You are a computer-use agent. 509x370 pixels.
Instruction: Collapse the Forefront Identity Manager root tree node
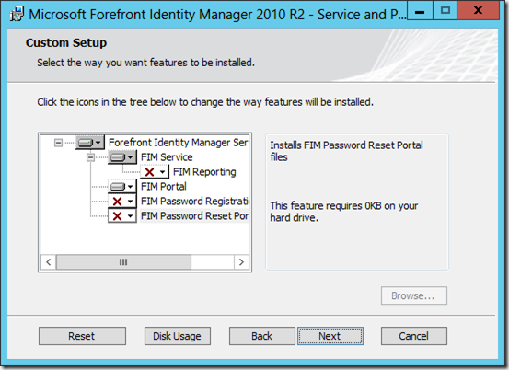(x=58, y=143)
